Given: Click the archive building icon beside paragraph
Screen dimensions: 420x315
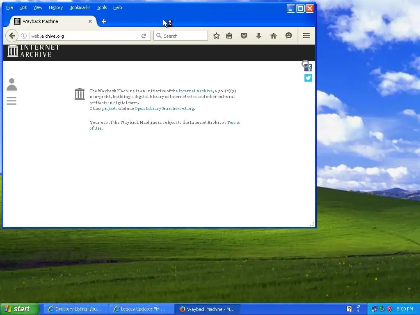Looking at the screenshot, I should (x=80, y=94).
